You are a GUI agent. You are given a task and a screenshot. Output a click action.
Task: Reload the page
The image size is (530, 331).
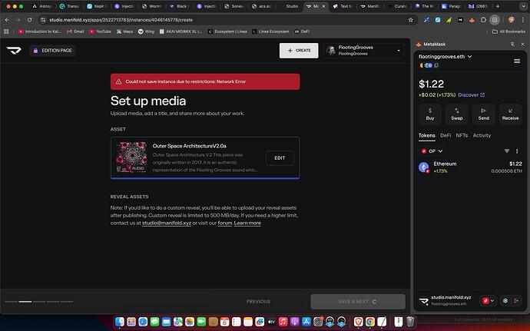tap(30, 20)
